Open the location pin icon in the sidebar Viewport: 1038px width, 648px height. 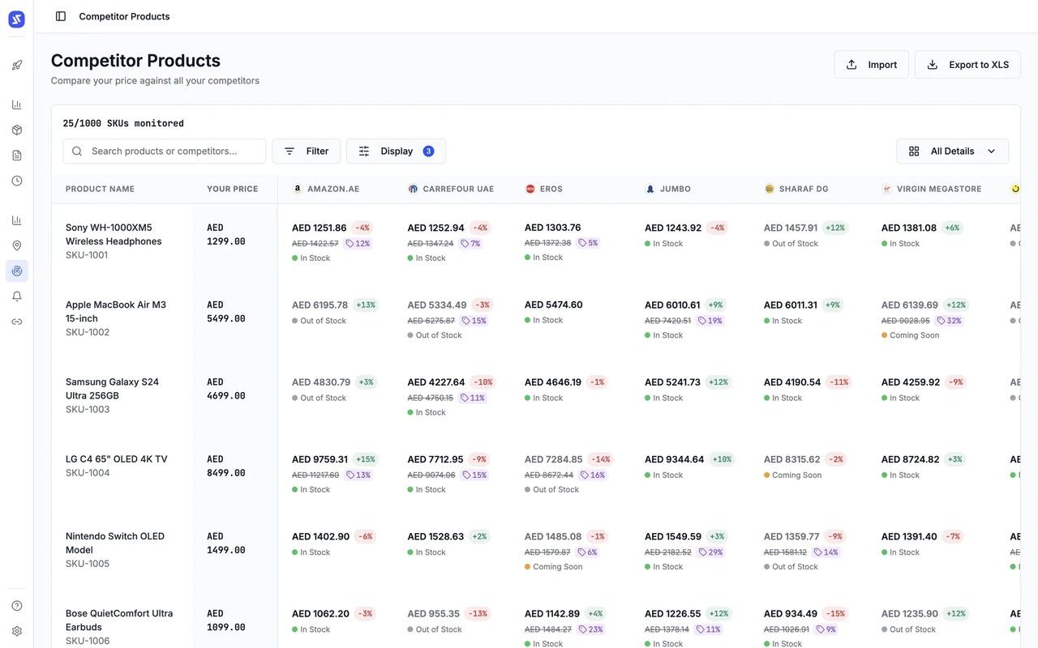pyautogui.click(x=17, y=245)
